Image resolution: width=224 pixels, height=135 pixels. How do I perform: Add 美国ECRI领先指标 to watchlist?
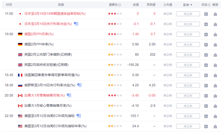coord(206,116)
